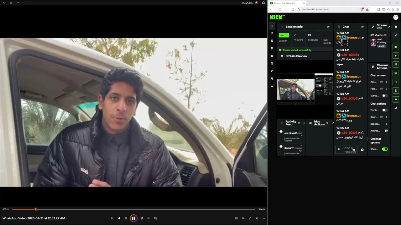Open the emoji picker in chat input
The height and width of the screenshot is (225, 401).
pos(354,150)
